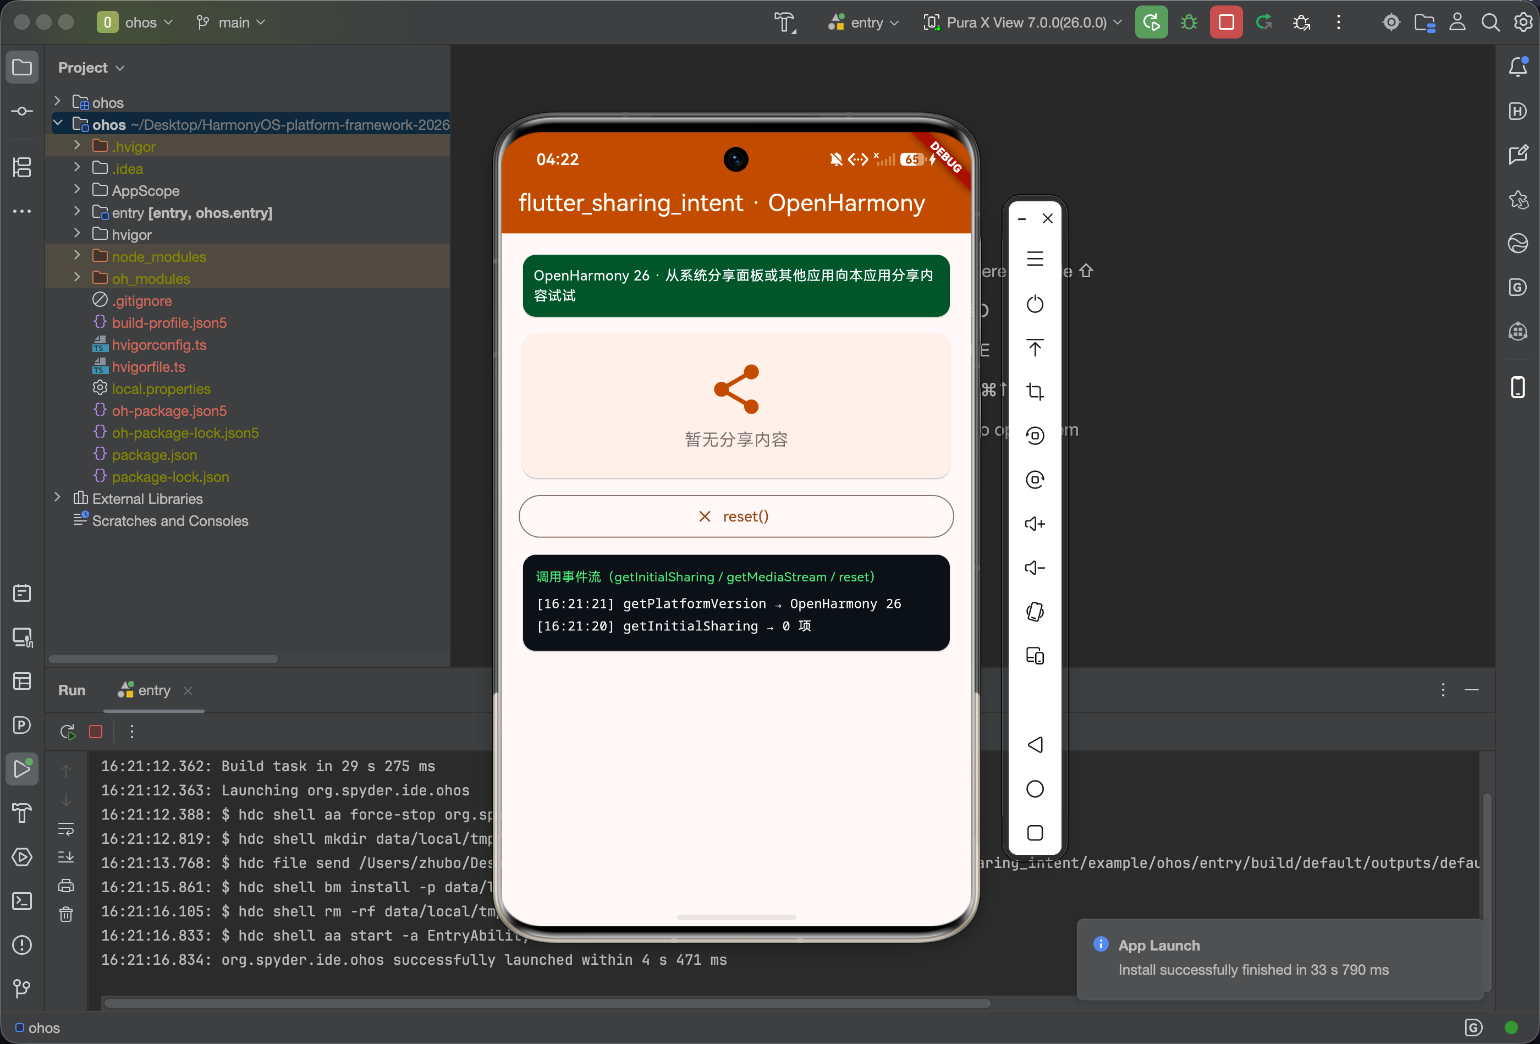Open Run panel options three-dot menu
Image resolution: width=1540 pixels, height=1044 pixels.
[1443, 690]
